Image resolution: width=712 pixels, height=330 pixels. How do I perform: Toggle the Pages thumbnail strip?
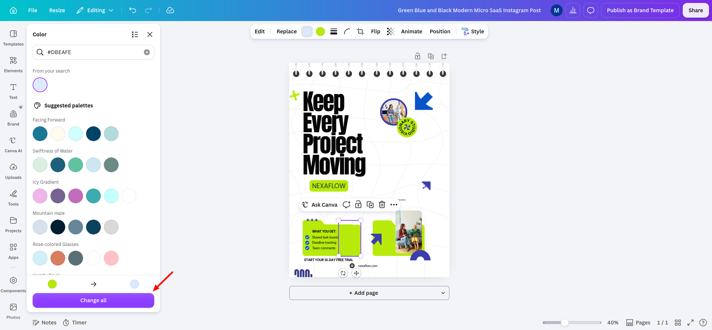[x=638, y=323]
